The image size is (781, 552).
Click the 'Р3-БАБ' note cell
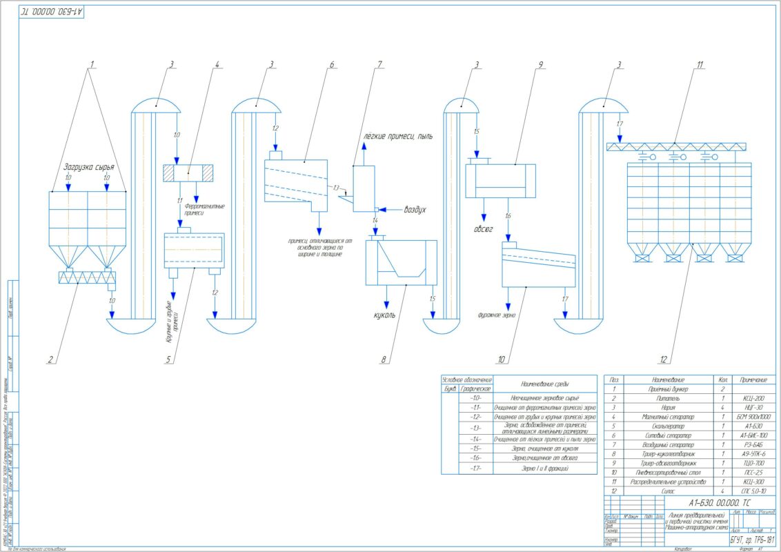coord(754,444)
